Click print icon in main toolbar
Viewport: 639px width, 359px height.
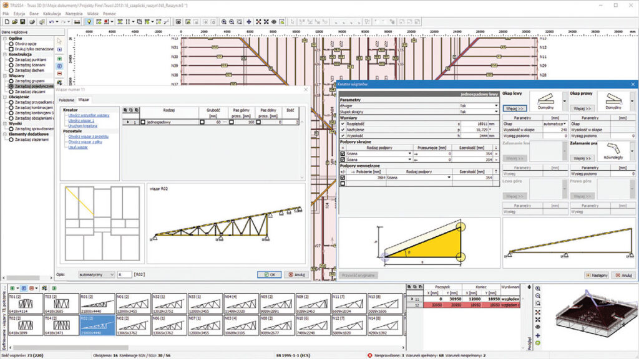click(x=32, y=22)
